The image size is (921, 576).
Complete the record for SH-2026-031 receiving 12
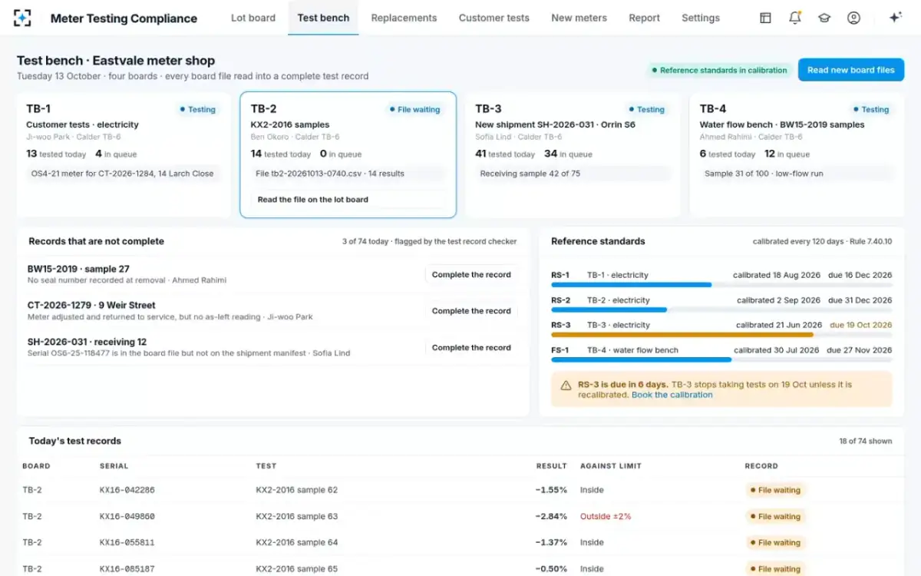tap(471, 348)
